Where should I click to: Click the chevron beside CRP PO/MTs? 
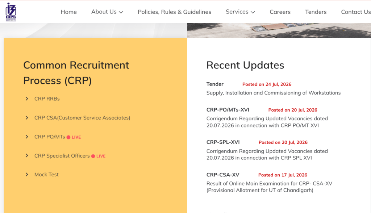tap(27, 137)
